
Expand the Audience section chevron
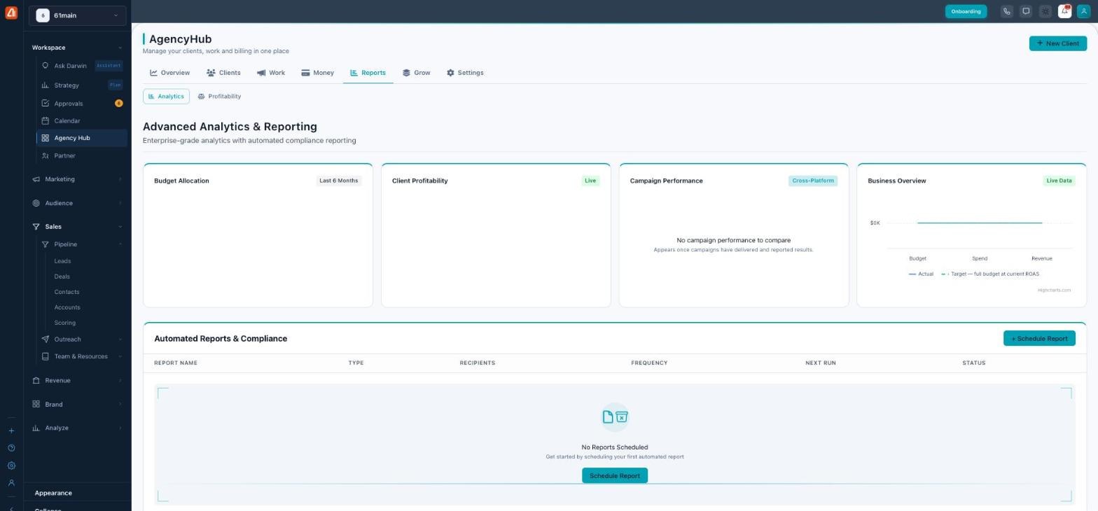tap(120, 203)
